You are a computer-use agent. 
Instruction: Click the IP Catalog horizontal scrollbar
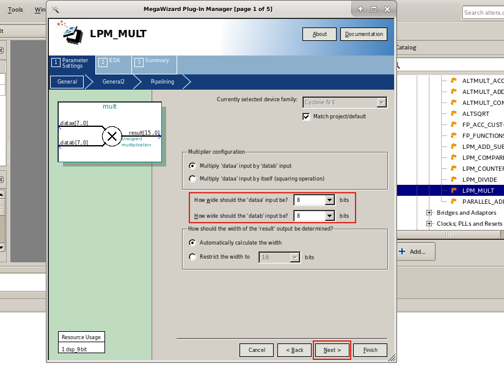coord(448,235)
